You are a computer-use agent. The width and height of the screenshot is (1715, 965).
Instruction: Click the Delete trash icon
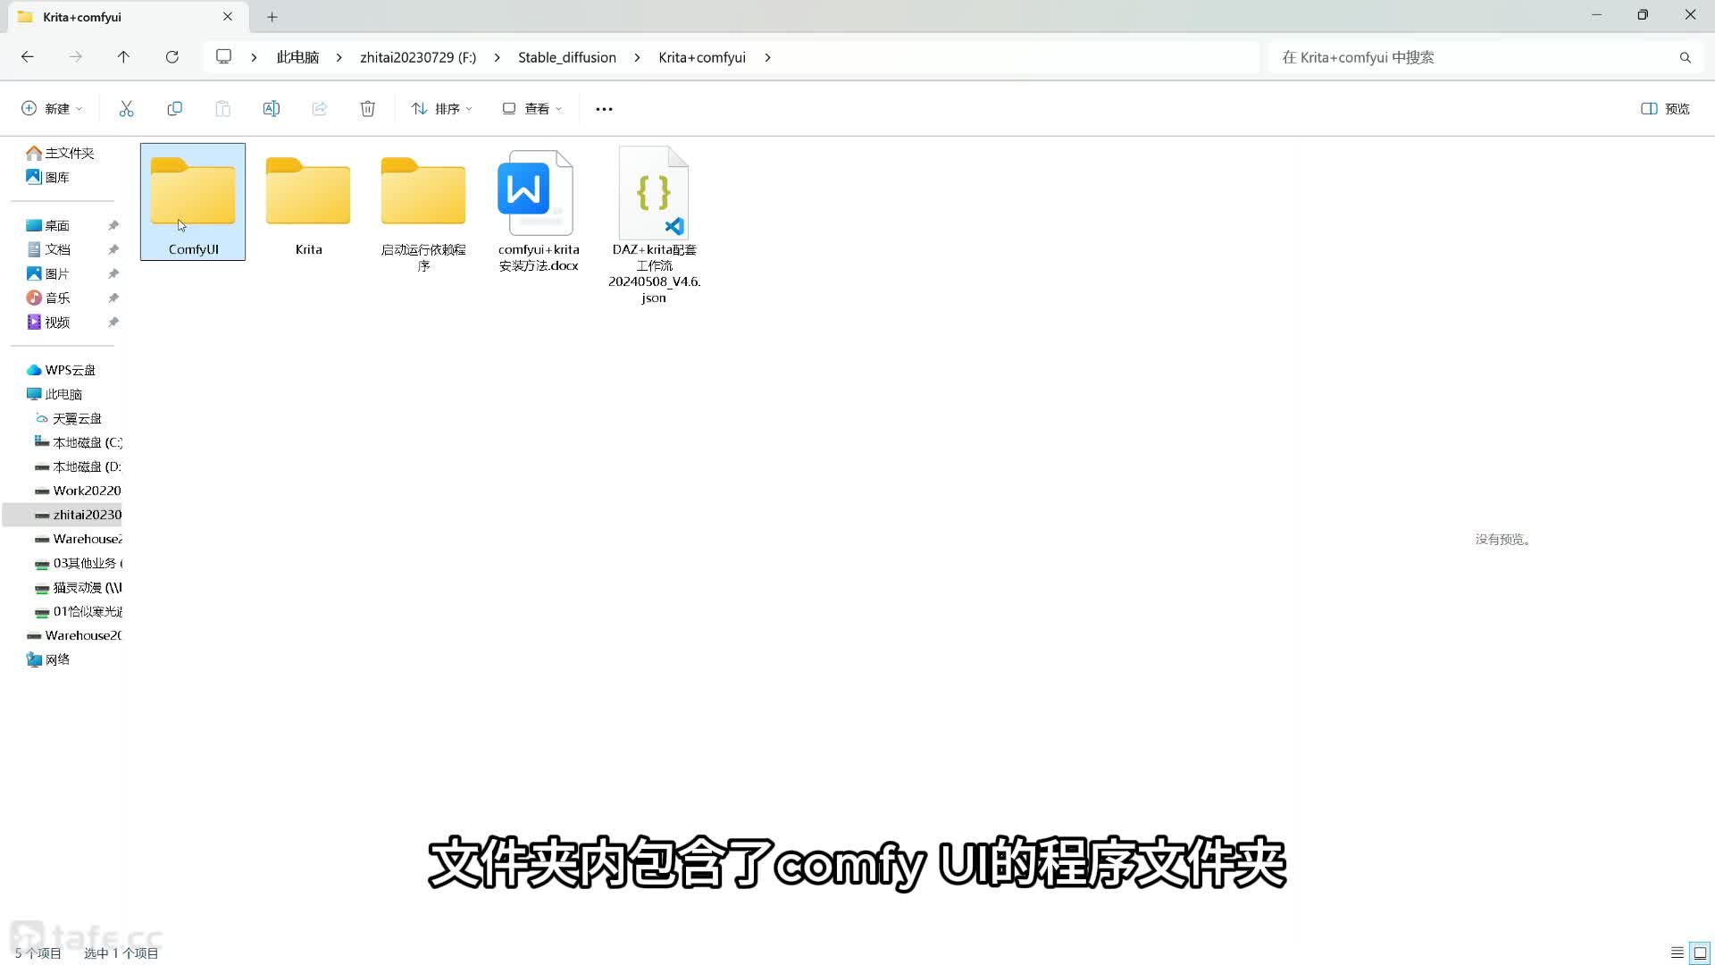point(367,108)
